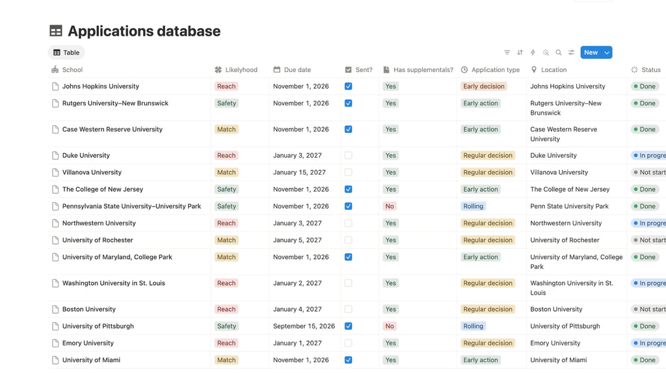Open the sort arrows icon
This screenshot has height=374, width=666.
click(520, 53)
